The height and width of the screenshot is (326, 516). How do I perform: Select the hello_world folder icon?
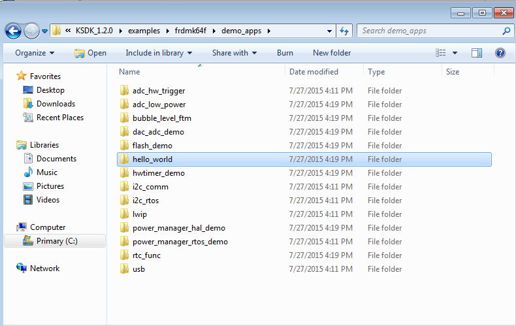click(x=124, y=159)
